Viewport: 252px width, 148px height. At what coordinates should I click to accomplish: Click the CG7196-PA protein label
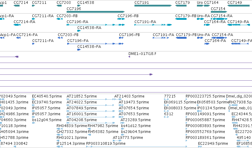point(78,41)
